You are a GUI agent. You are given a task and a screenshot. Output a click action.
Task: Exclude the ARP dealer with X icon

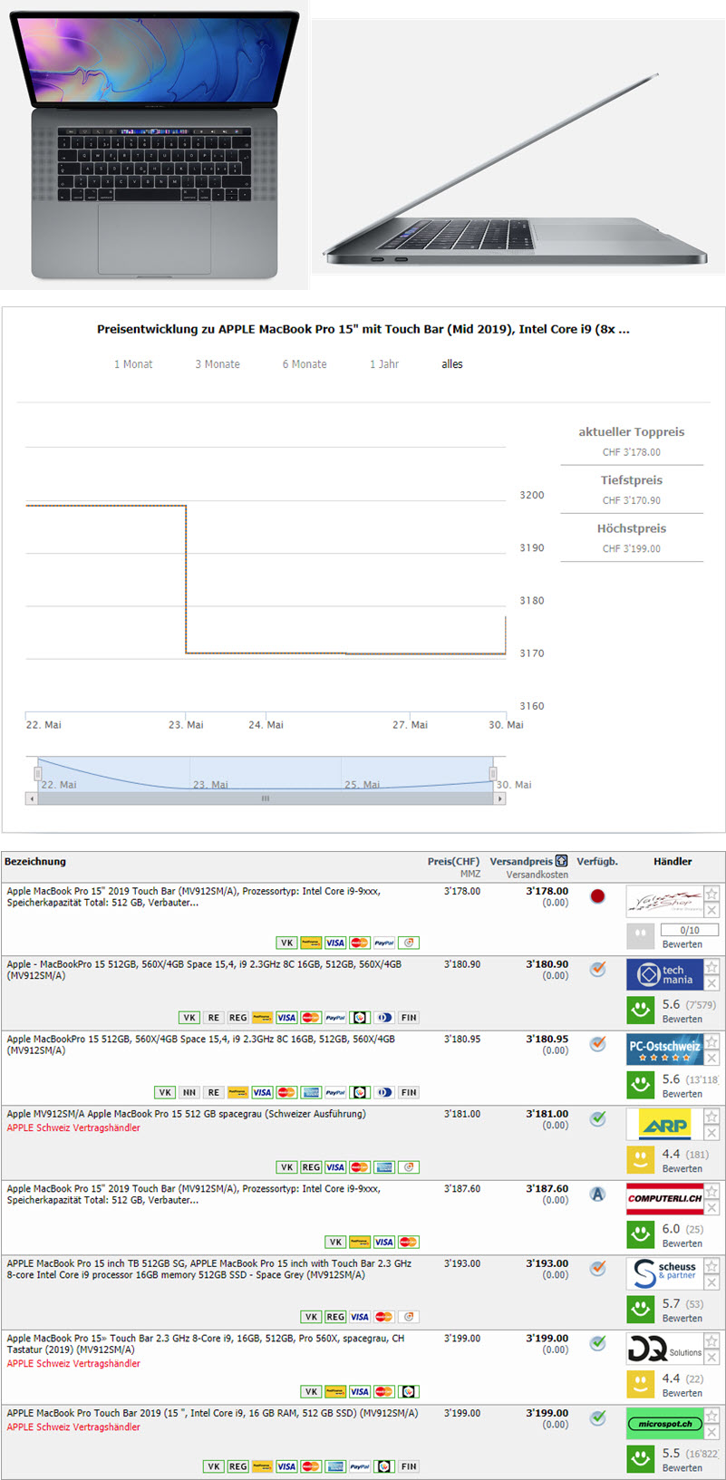tap(711, 1133)
